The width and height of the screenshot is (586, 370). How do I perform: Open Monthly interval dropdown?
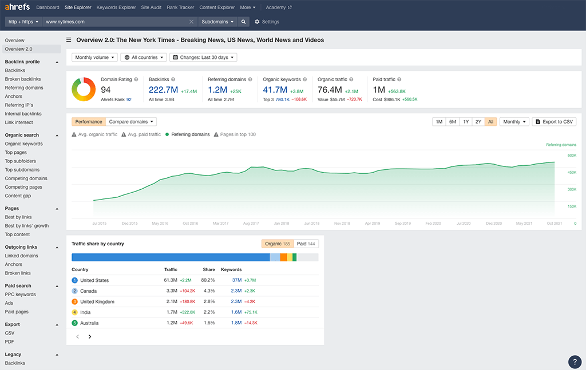[514, 122]
